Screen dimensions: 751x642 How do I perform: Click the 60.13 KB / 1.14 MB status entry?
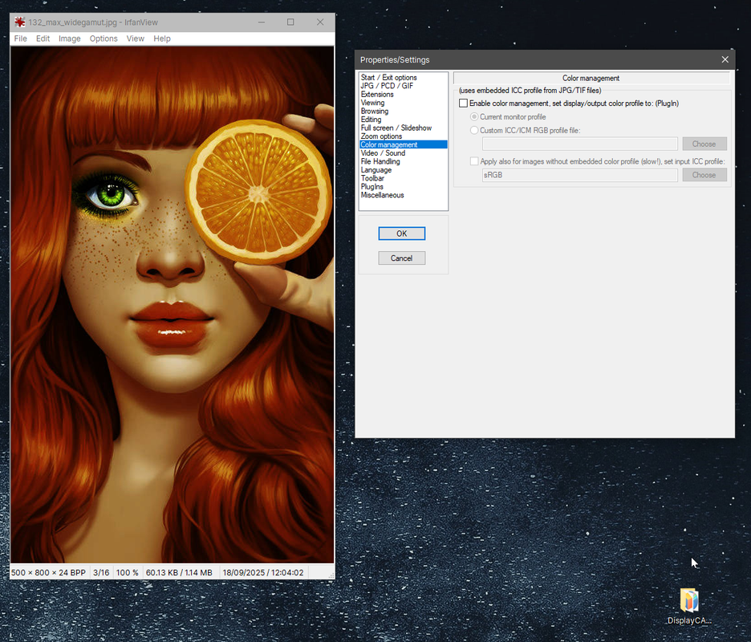tap(179, 572)
